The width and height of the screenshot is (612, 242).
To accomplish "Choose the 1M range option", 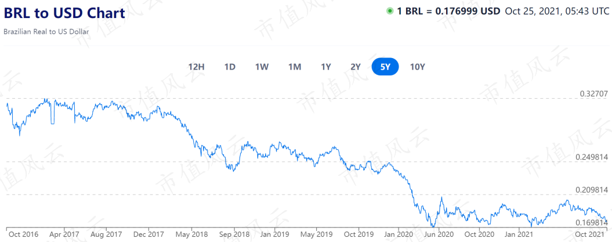I will pyautogui.click(x=295, y=67).
